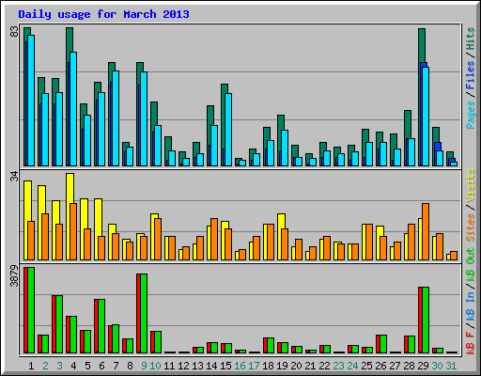Click the green kB Out bar for day 6

(101, 326)
